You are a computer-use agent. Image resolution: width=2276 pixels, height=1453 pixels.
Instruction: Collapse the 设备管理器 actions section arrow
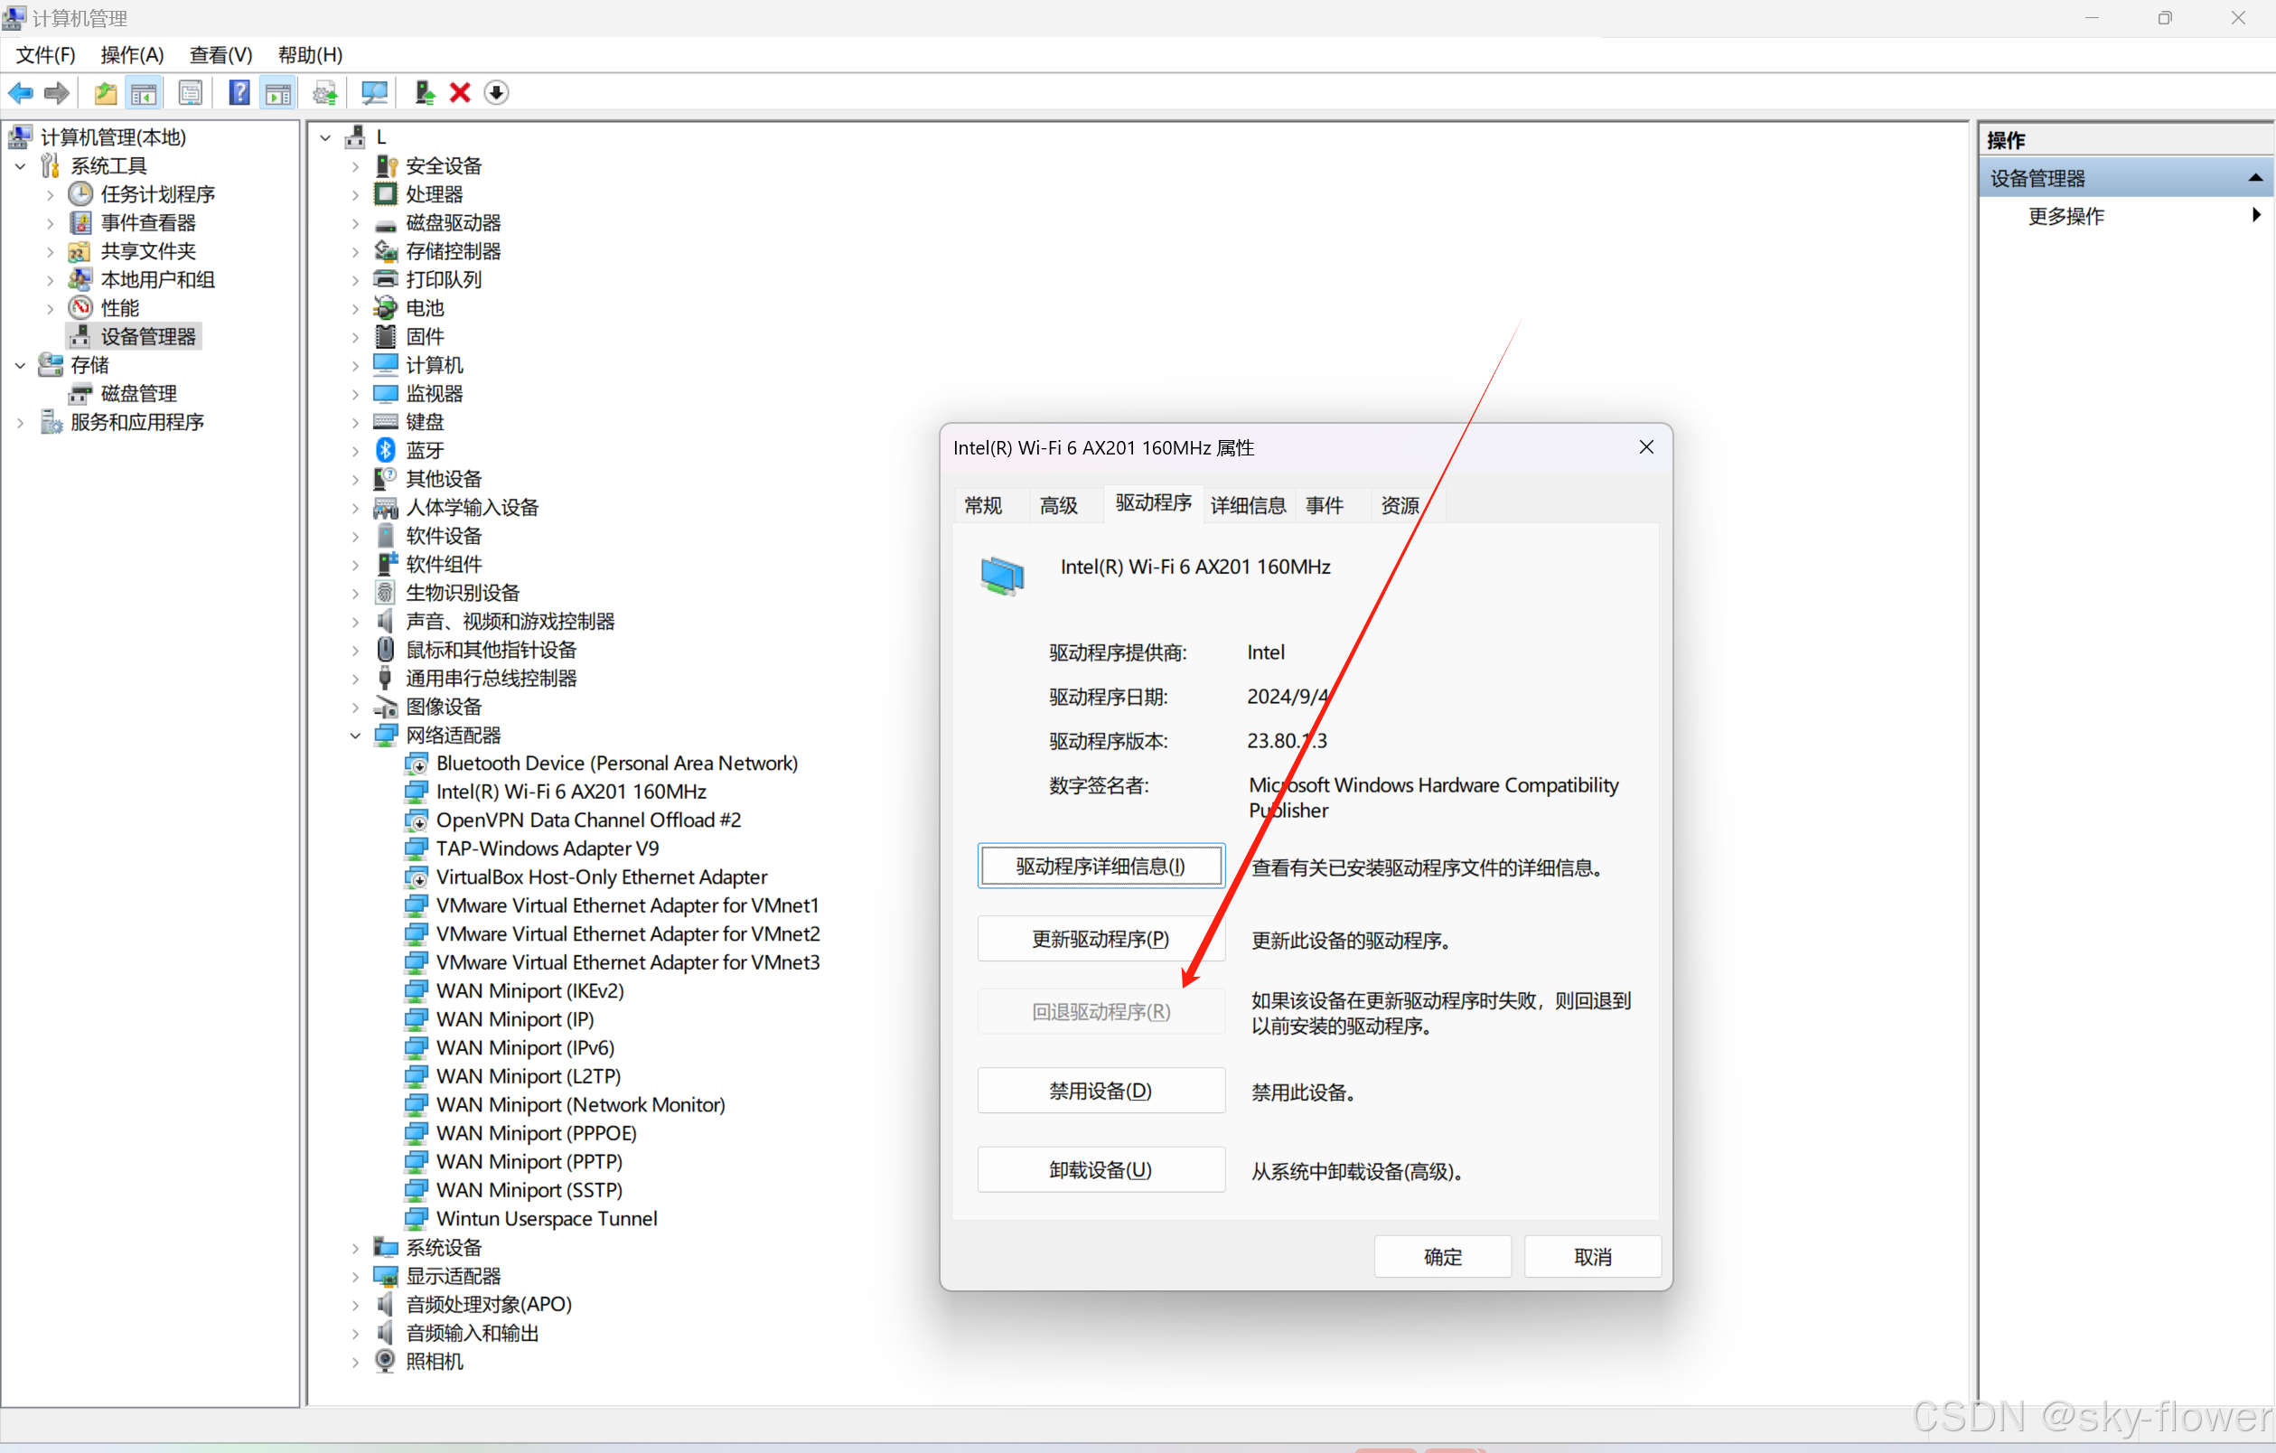tap(2254, 178)
